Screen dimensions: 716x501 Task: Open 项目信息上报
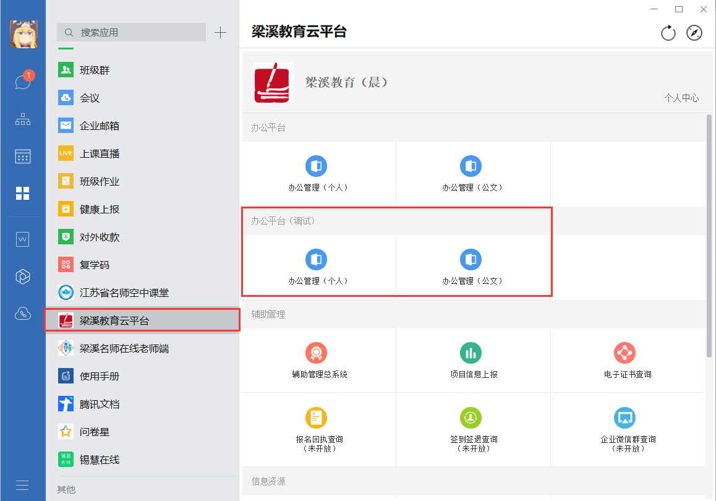tap(473, 361)
